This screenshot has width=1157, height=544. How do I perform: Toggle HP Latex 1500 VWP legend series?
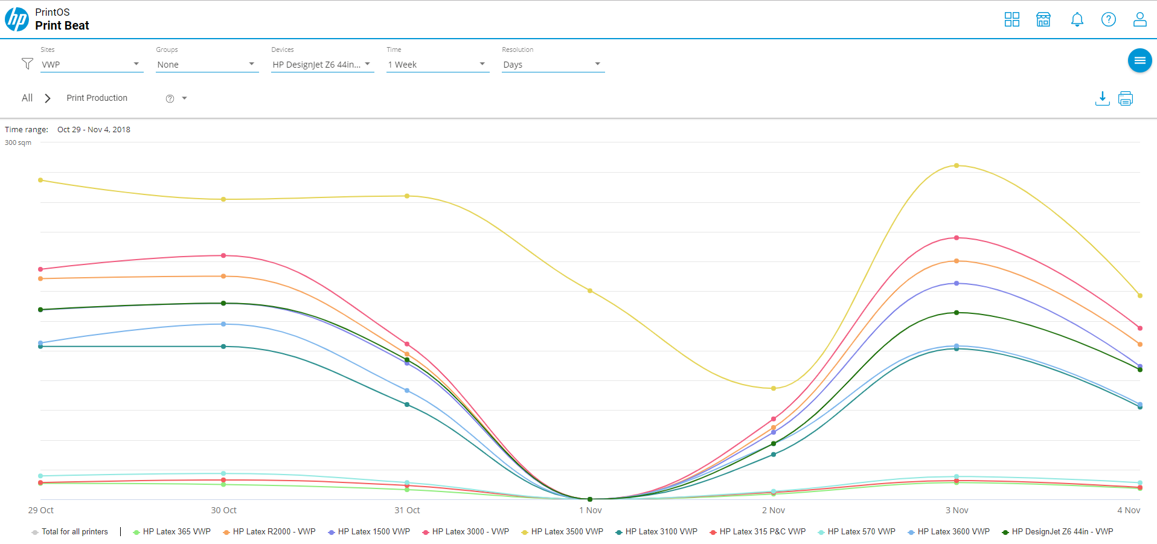pyautogui.click(x=369, y=532)
